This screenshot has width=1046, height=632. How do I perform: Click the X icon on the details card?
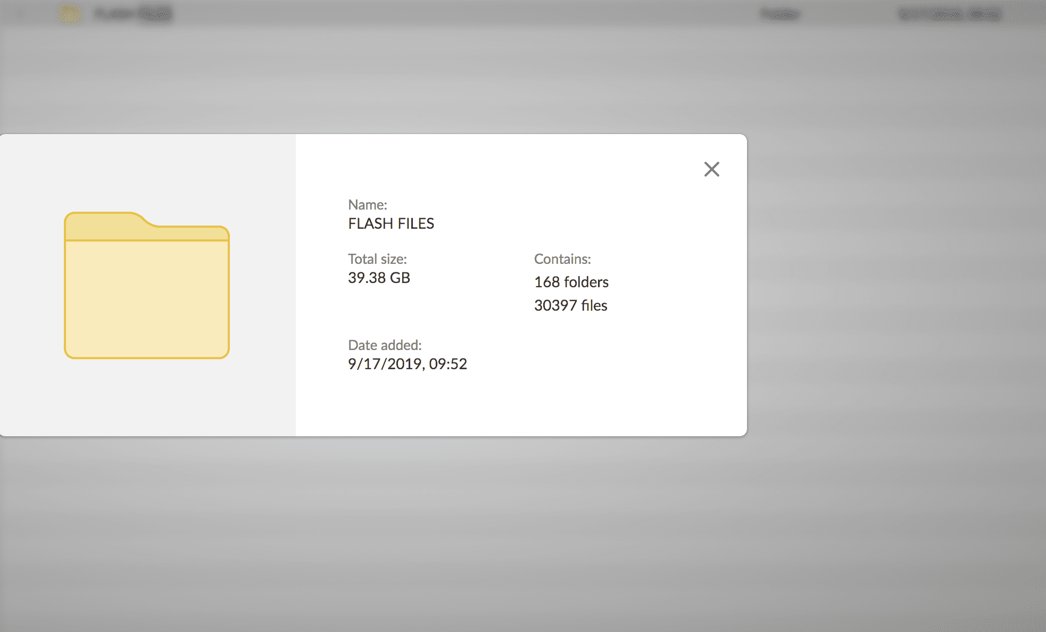click(x=712, y=169)
